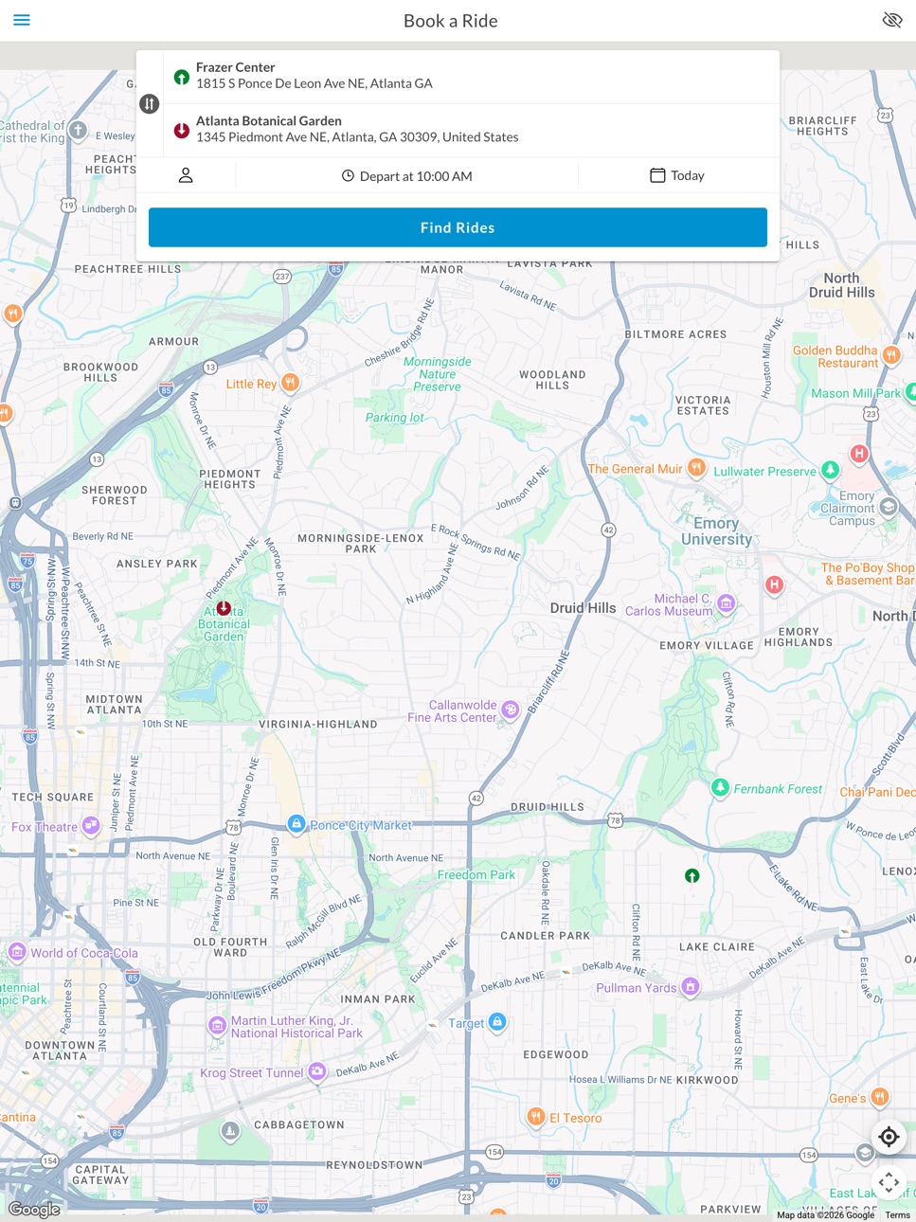Toggle the hide-map eye icon
916x1222 pixels.
(892, 20)
